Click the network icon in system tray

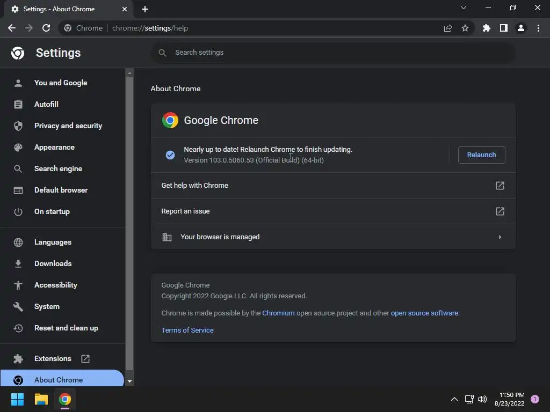pos(469,399)
